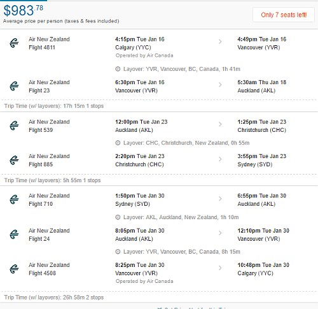Click clock icon beside Vancouver 8h 15m layover

point(118,252)
